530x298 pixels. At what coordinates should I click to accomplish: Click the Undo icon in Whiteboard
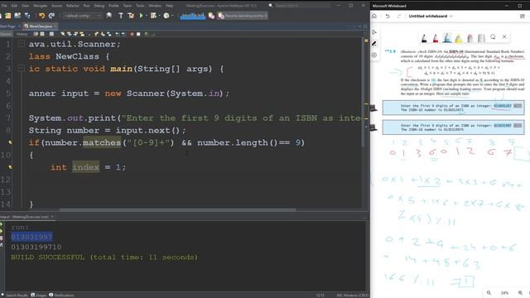[388, 16]
